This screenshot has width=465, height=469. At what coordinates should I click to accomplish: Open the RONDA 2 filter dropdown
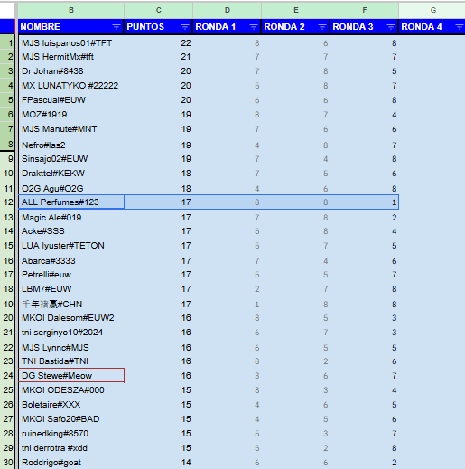click(x=322, y=27)
